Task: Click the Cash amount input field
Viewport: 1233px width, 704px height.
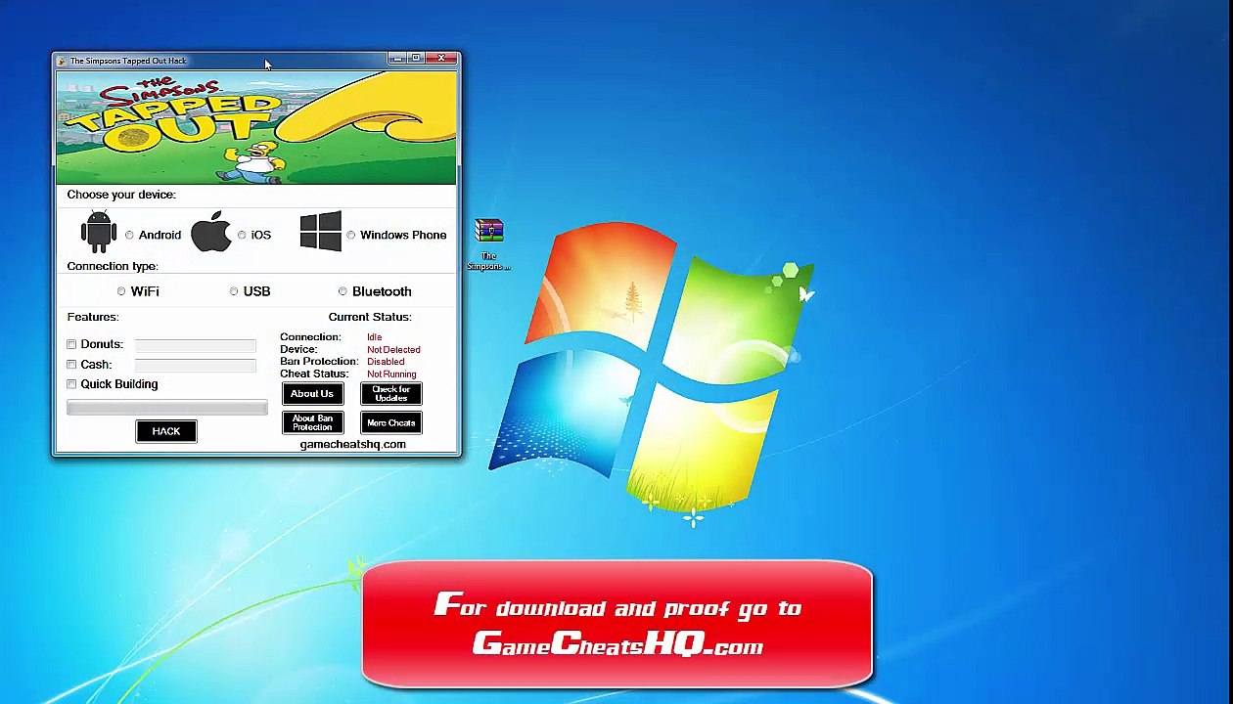Action: pos(195,365)
